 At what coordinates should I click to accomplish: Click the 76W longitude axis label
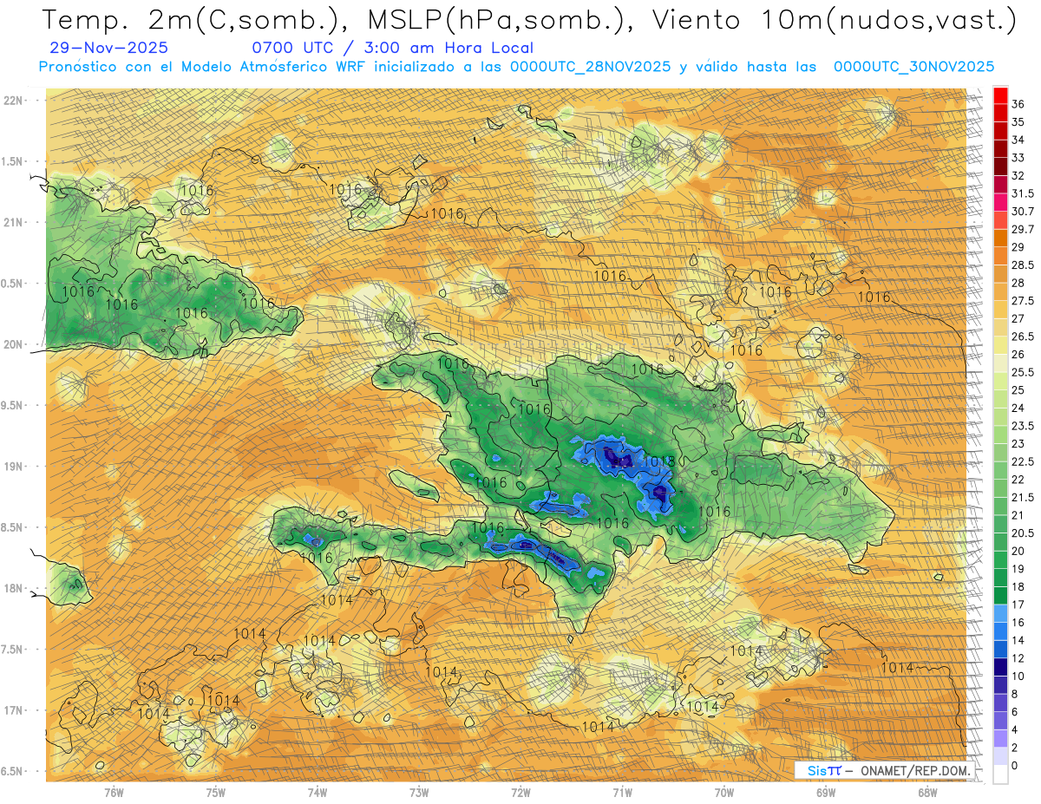[x=114, y=793]
